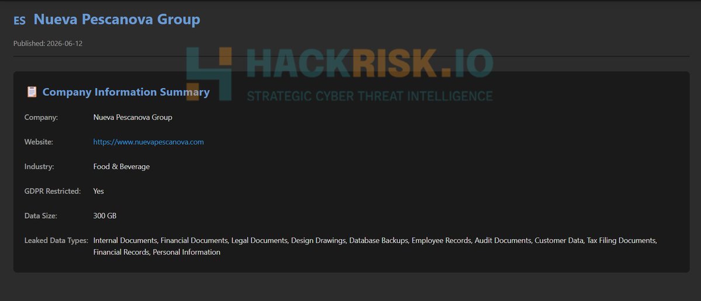
Task: Click the clipboard icon beside Company Information Summary
Action: 32,92
